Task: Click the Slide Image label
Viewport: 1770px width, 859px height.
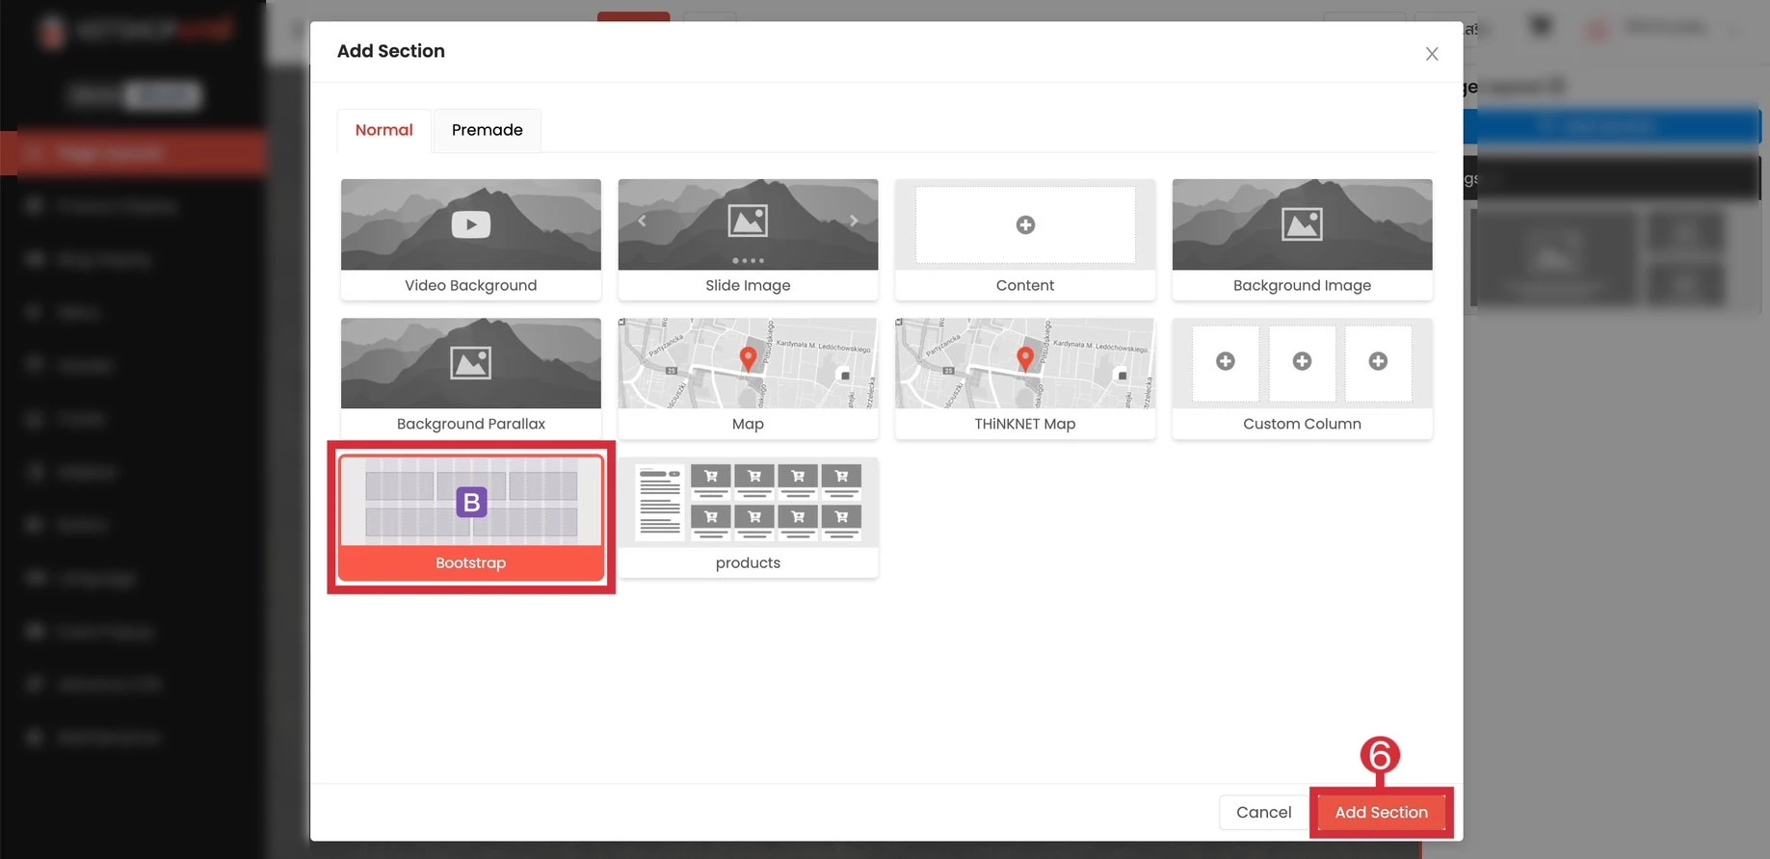Action: [748, 285]
